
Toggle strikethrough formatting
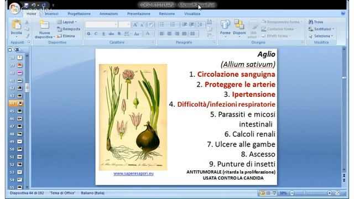tap(111, 34)
